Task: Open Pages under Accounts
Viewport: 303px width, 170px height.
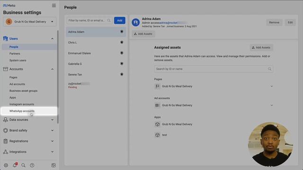Action: click(13, 77)
